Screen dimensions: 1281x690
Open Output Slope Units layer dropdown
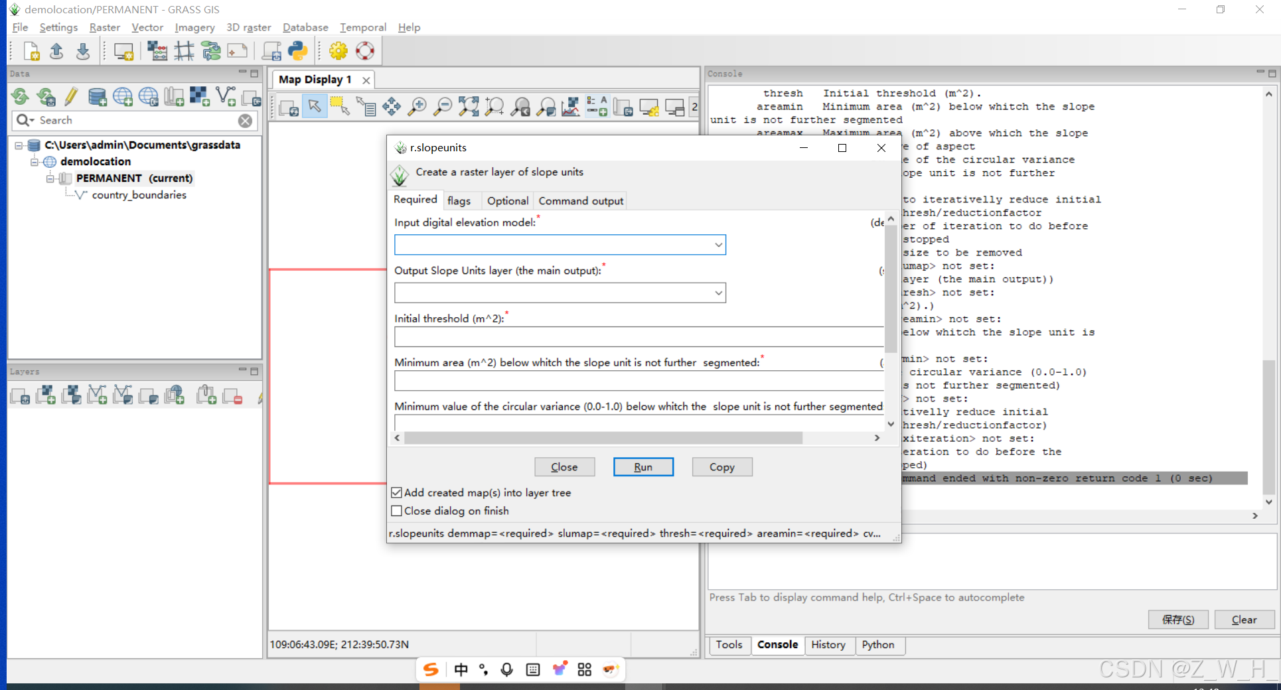click(718, 293)
